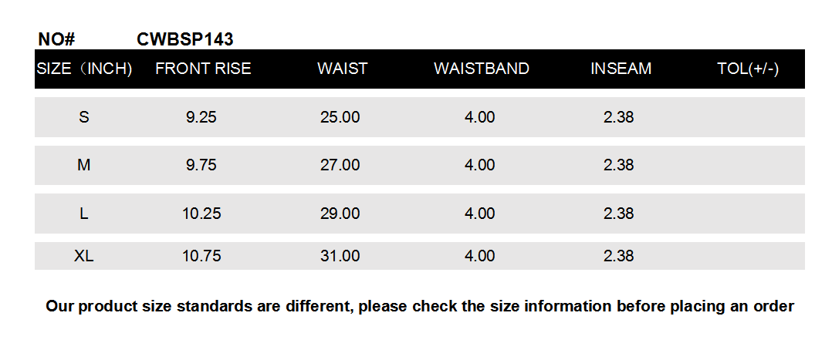This screenshot has height=360, width=832.
Task: Select the 27.00 waist value
Action: (x=340, y=165)
